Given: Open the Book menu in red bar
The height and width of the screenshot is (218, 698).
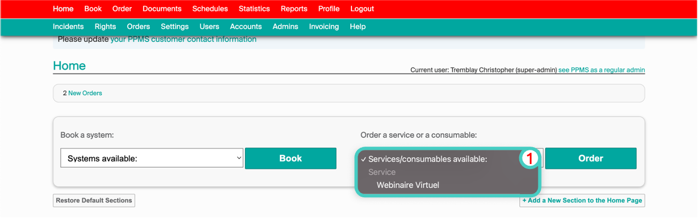Looking at the screenshot, I should pyautogui.click(x=93, y=9).
